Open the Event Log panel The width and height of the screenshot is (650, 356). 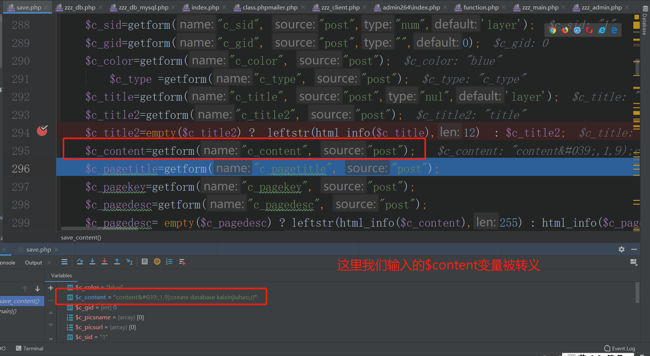[x=619, y=348]
